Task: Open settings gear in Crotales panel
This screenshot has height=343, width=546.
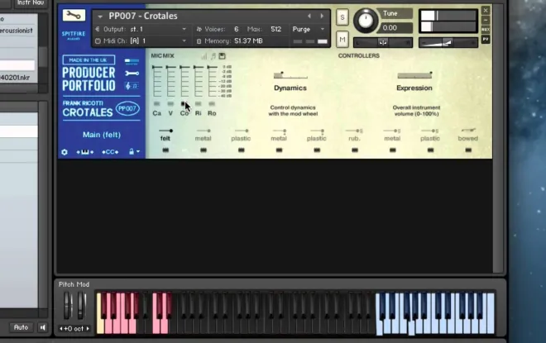Action: [65, 152]
